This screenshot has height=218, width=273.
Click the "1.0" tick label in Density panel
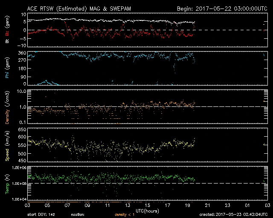pos(23,107)
